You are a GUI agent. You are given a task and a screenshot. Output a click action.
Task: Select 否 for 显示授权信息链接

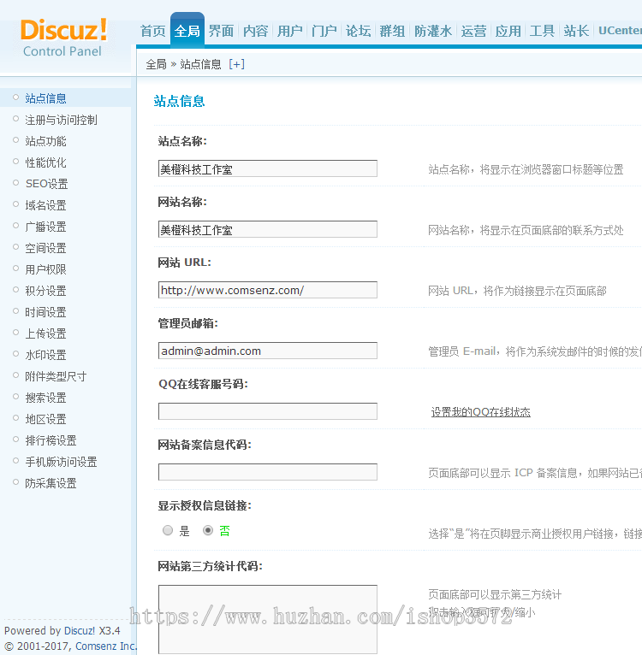(x=208, y=530)
